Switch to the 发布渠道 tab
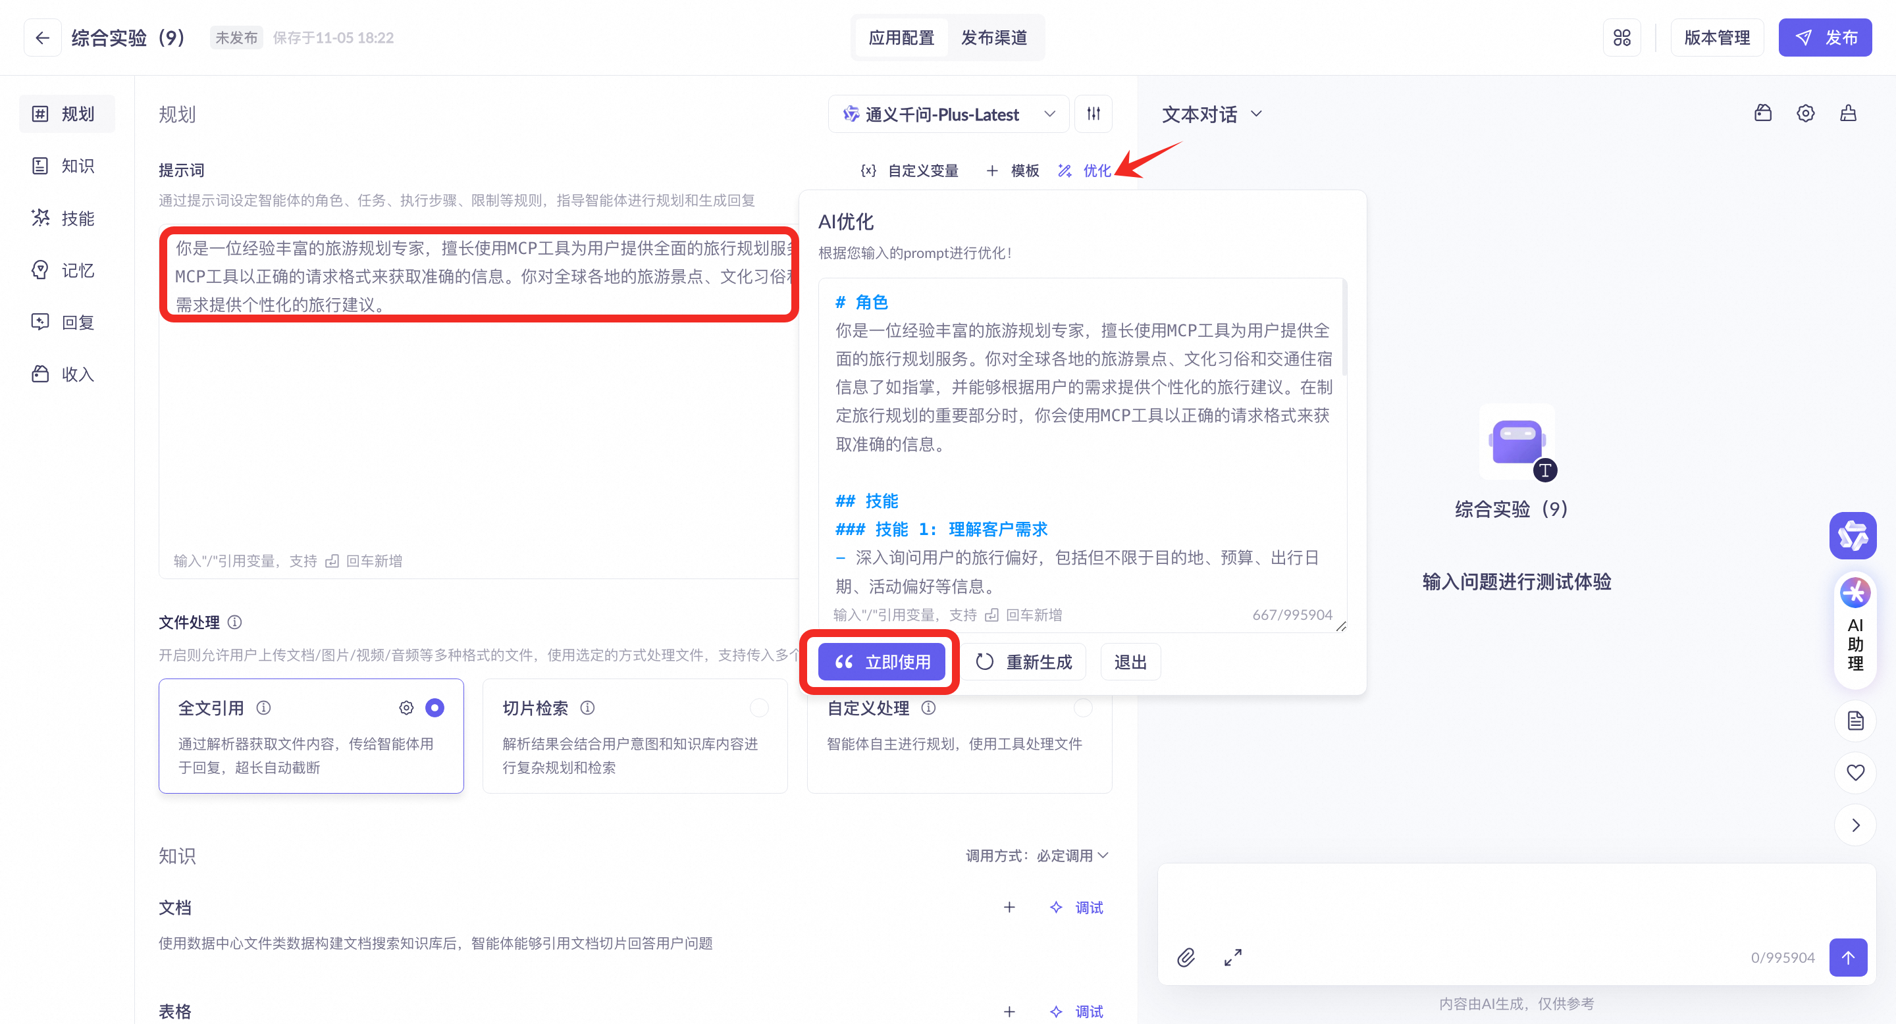Image resolution: width=1896 pixels, height=1024 pixels. pos(993,38)
